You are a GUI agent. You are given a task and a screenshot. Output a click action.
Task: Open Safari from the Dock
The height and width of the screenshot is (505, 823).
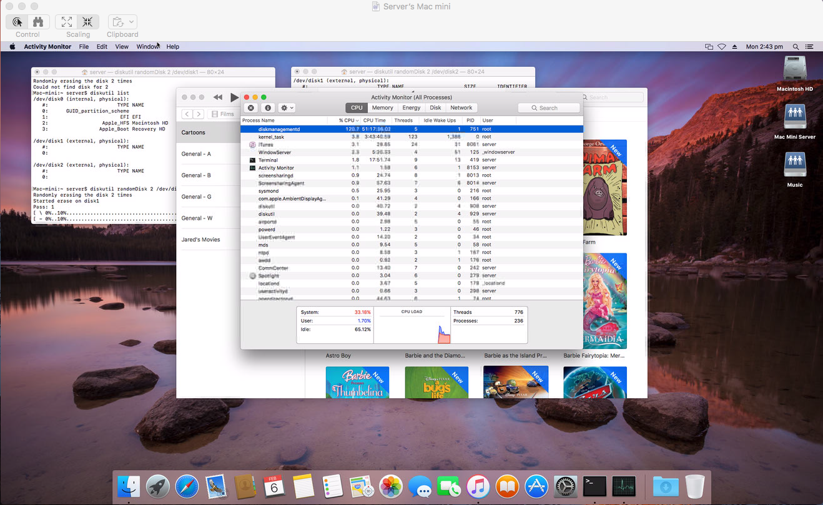pos(187,486)
